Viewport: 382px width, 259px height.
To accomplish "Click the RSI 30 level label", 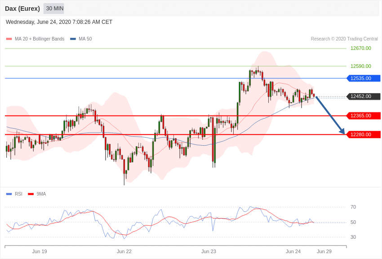I will tap(353, 237).
